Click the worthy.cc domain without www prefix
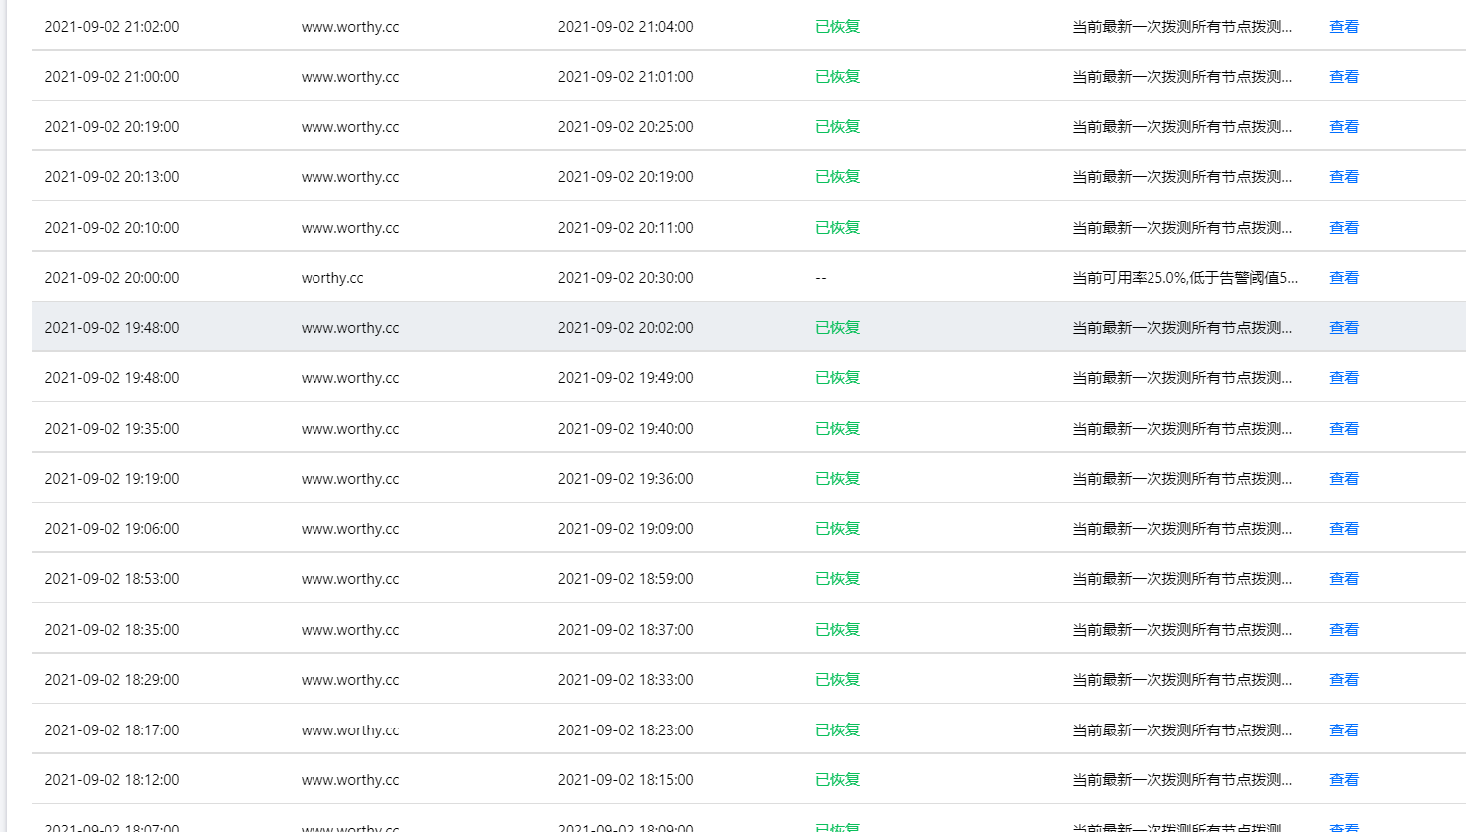This screenshot has width=1466, height=832. (332, 278)
